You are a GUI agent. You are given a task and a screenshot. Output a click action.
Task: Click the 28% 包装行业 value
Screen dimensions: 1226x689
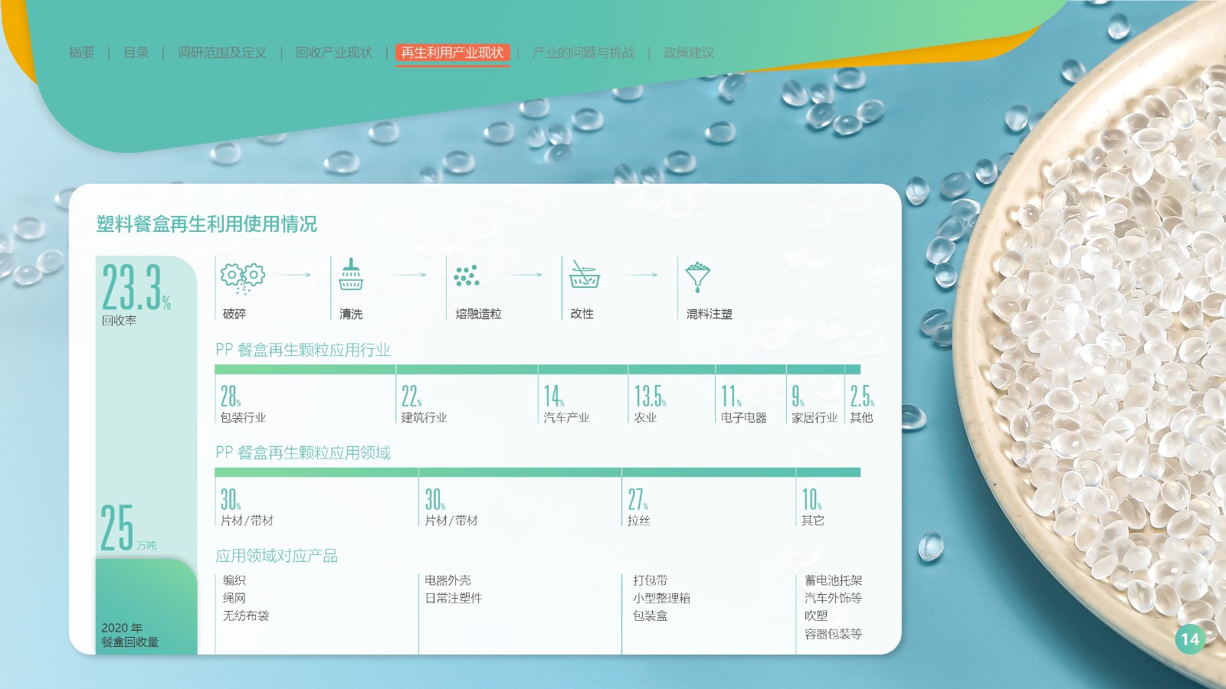click(x=231, y=397)
